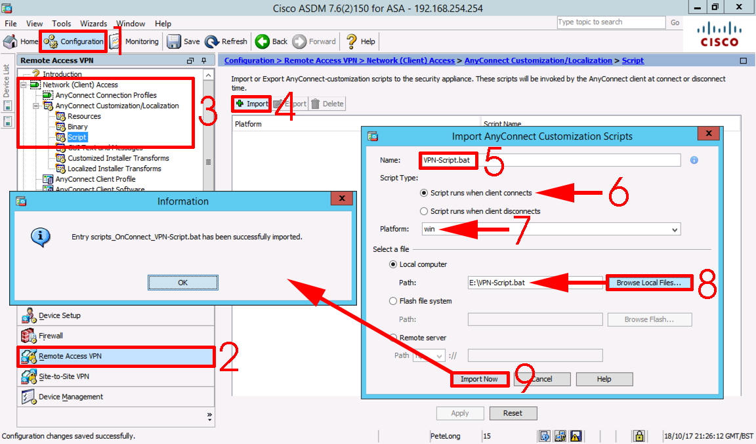Image resolution: width=756 pixels, height=444 pixels.
Task: Click the blue info icon beside the Name field
Action: pos(694,160)
